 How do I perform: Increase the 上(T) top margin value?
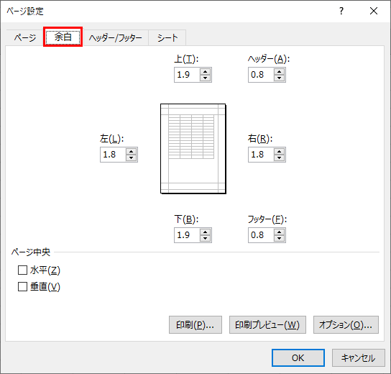click(206, 72)
